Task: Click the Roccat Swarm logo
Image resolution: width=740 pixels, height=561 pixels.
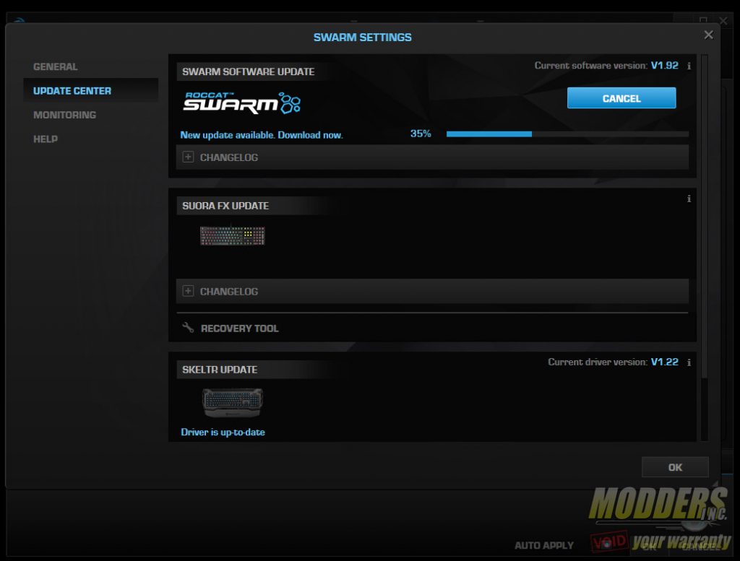Action: point(241,103)
